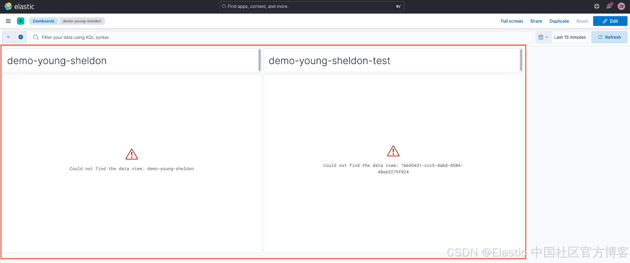
Task: Click the demo-young-sheldon breadcrumb
Action: coord(82,21)
